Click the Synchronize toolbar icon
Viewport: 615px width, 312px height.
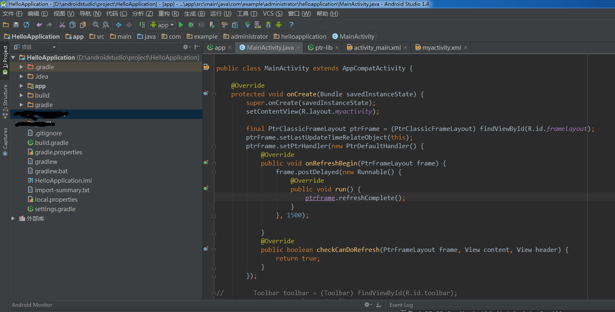pyautogui.click(x=26, y=25)
